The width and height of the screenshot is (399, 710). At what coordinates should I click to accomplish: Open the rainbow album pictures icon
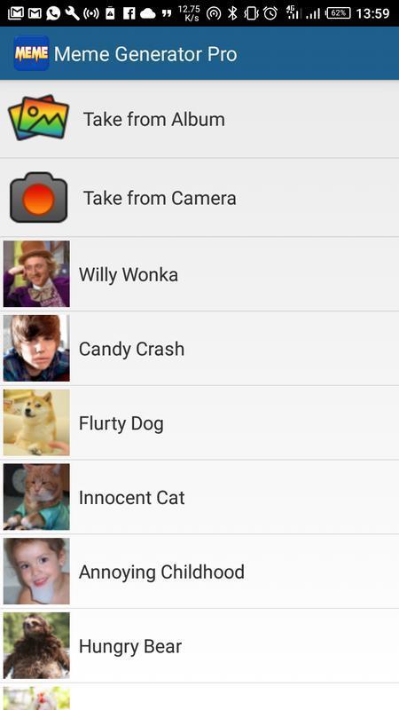click(x=38, y=118)
